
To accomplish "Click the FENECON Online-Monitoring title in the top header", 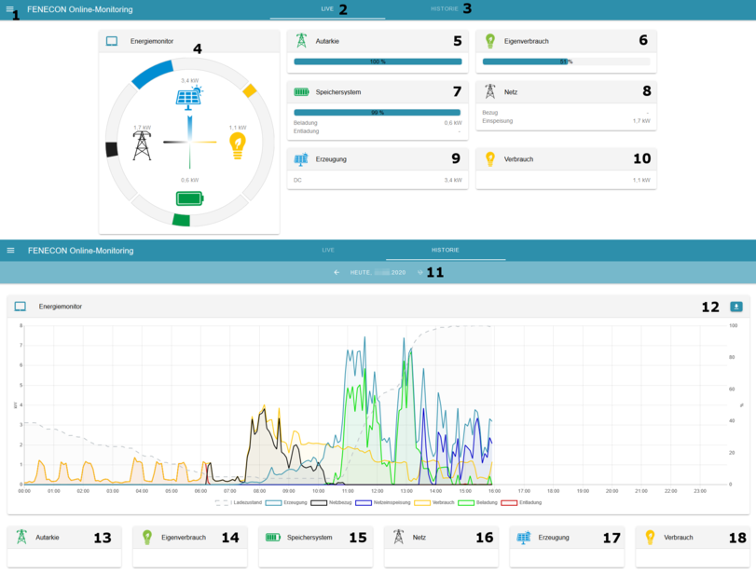I will tap(79, 9).
